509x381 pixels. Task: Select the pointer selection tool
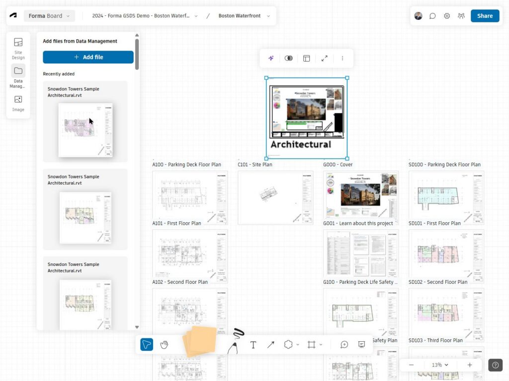tap(147, 344)
